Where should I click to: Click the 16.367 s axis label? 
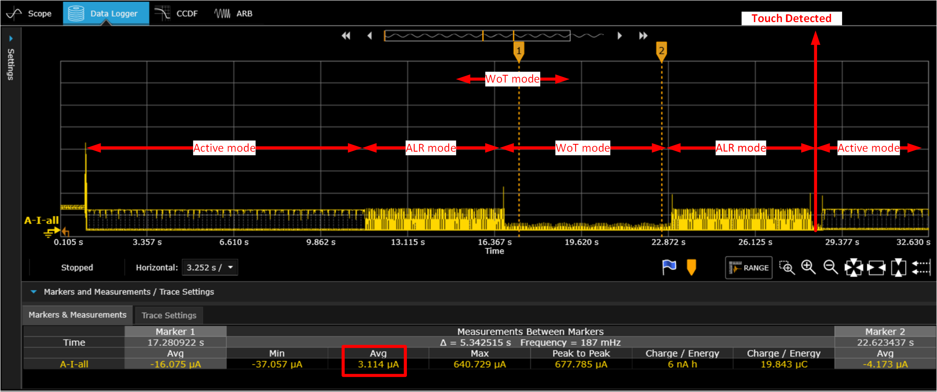494,242
